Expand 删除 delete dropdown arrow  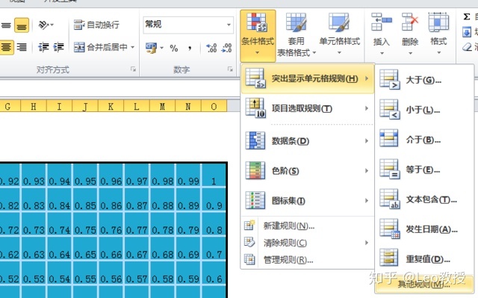coord(410,53)
